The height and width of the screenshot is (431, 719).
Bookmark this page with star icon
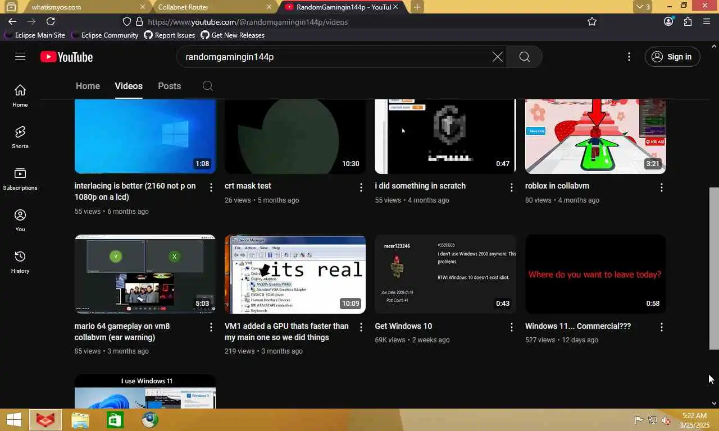592,21
